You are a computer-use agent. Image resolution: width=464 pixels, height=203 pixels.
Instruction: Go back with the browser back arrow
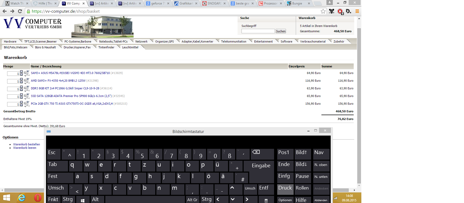pos(4,11)
